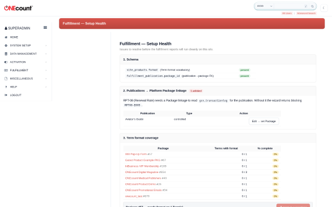The height and width of the screenshot is (207, 332).
Task: Expand the Help menu chevron
Action: (46, 87)
